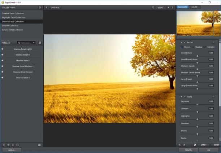Click the Contrast slider handle
The height and width of the screenshot is (153, 221).
tap(197, 112)
